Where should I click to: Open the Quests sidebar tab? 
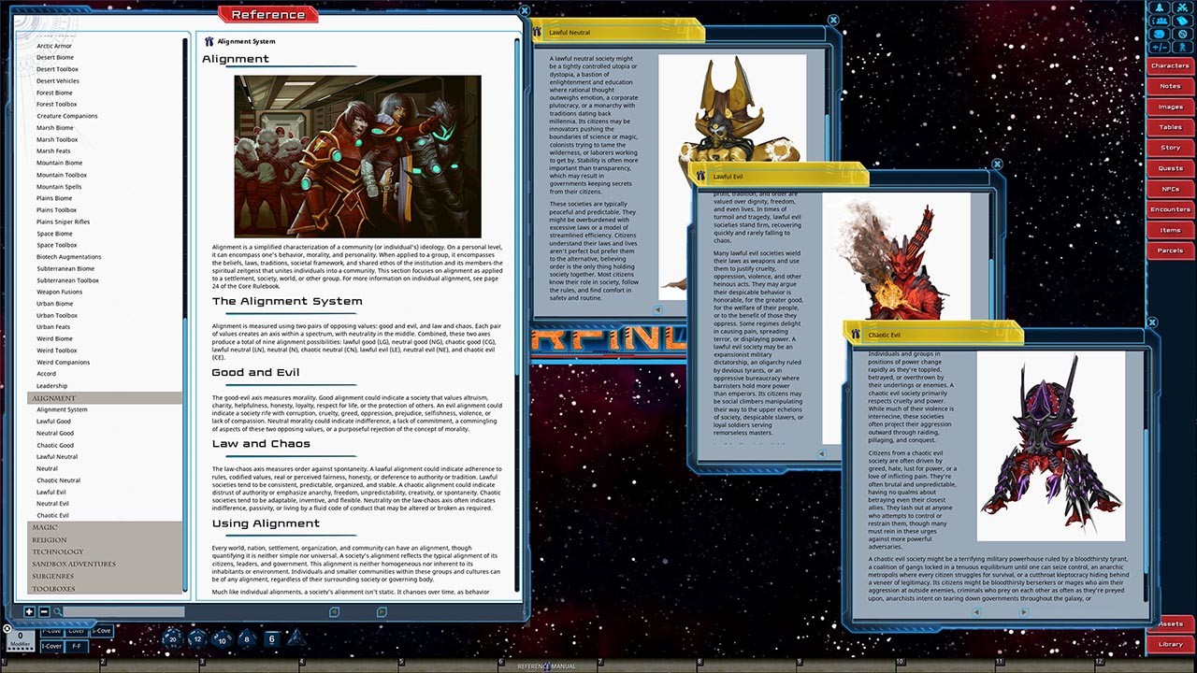pyautogui.click(x=1170, y=168)
